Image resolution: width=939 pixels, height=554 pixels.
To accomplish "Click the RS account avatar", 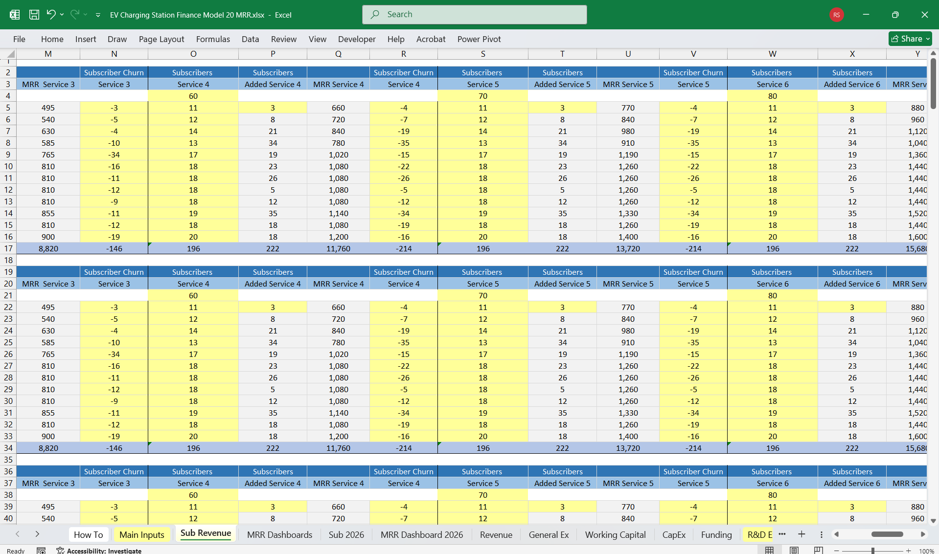I will click(836, 15).
